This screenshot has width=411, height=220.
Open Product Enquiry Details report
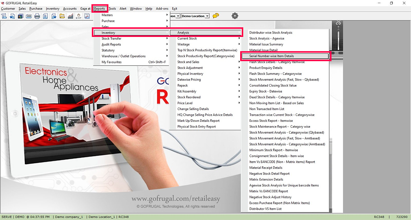coord(285,68)
